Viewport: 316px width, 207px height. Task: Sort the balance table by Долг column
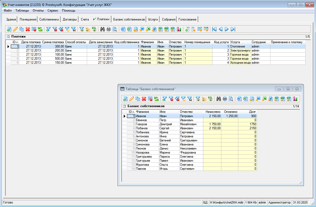[x=253, y=112]
